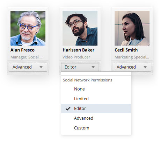
Task: Click the Video Producer job title
Action: click(76, 57)
